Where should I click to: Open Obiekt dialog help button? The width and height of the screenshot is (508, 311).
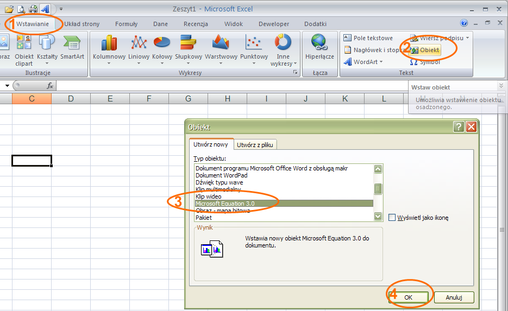(459, 127)
